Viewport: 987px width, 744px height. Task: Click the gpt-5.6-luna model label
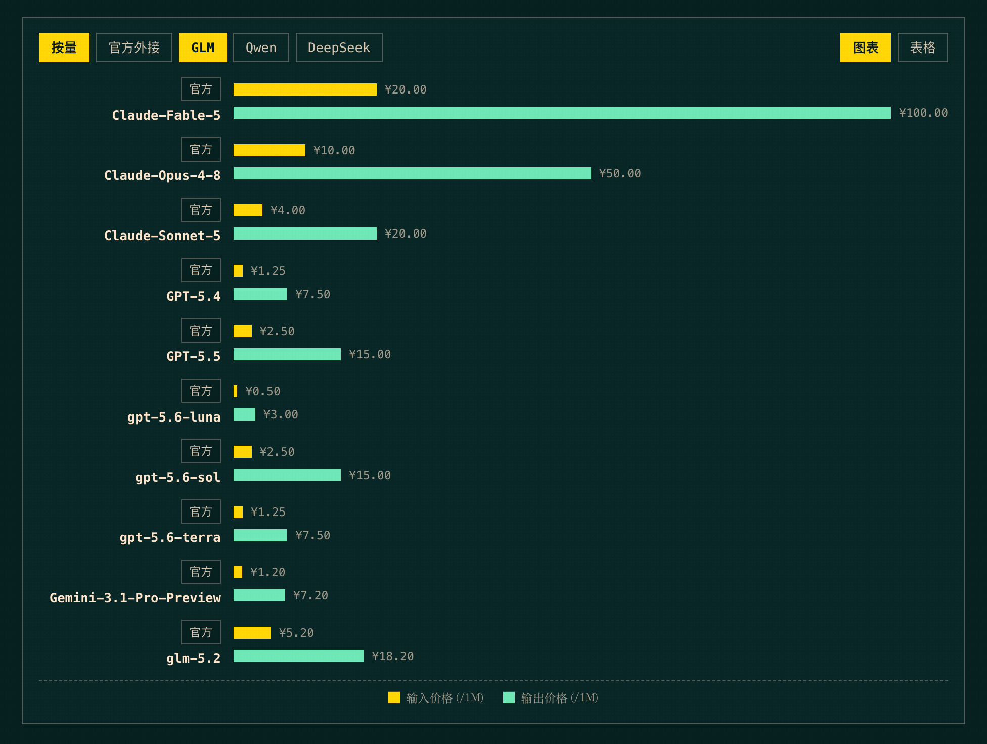174,417
